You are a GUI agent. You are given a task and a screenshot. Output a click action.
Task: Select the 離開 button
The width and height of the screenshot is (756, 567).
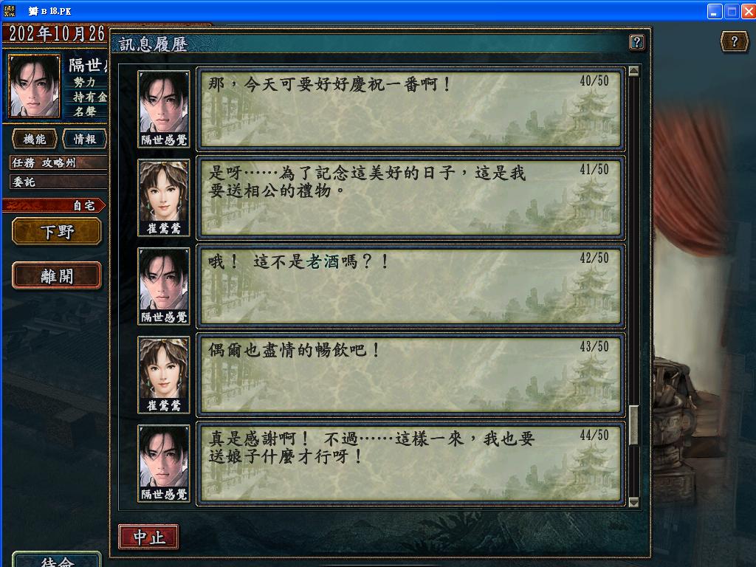pos(57,276)
